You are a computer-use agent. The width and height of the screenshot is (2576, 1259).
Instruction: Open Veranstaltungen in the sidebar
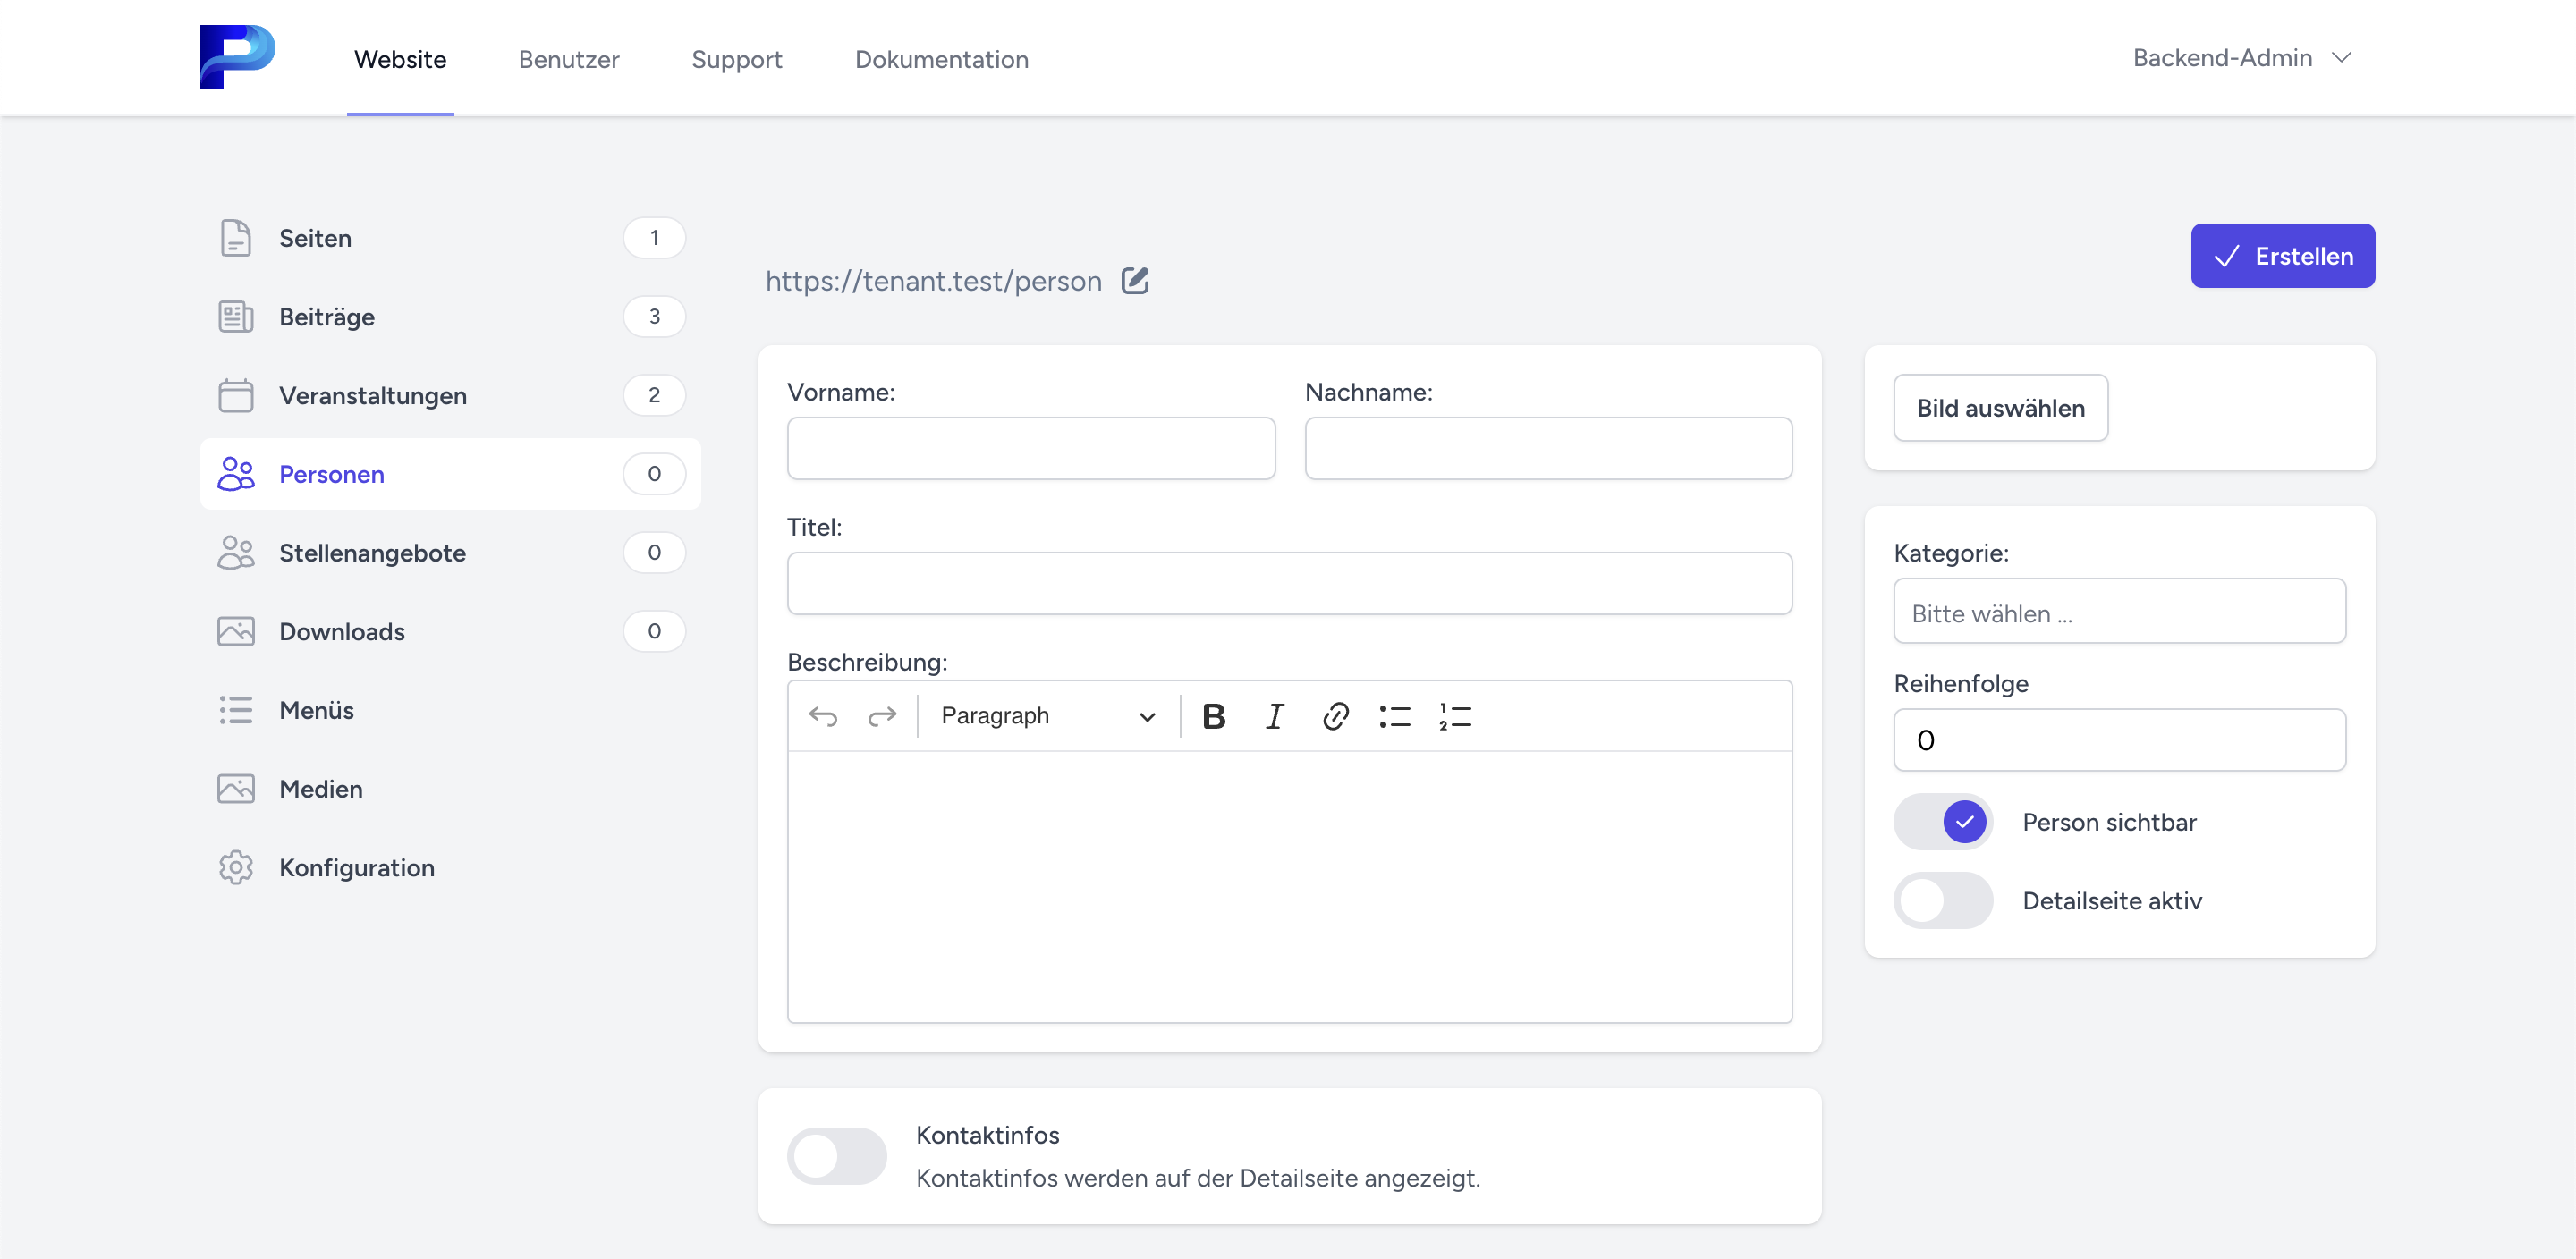click(x=373, y=395)
